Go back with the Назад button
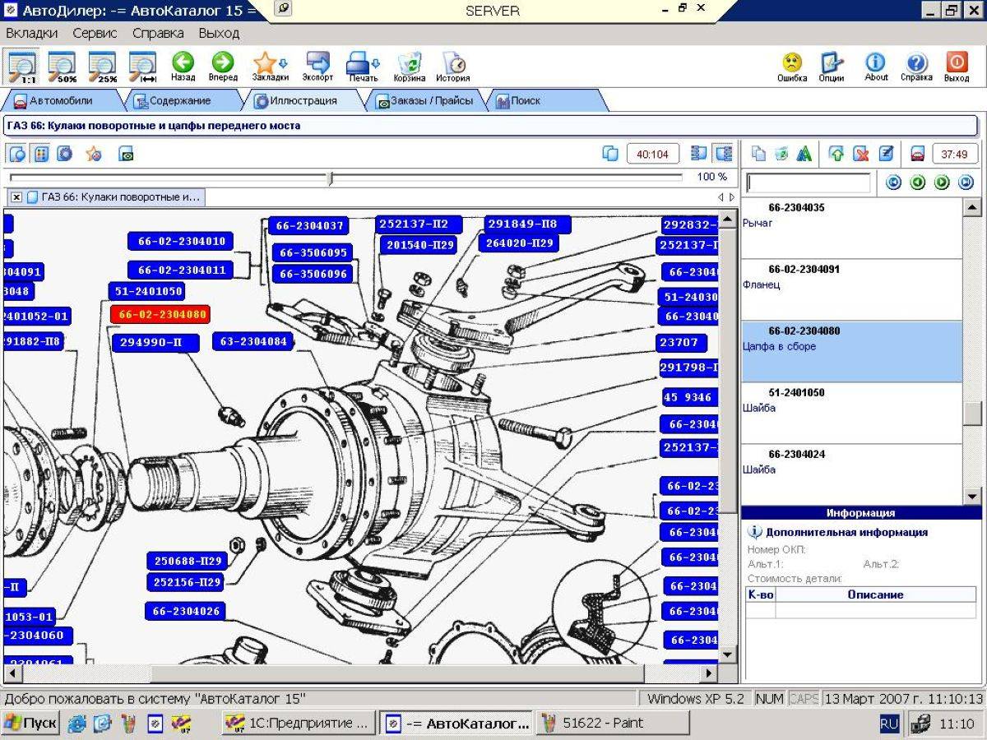Screen dimensions: 987x740 point(183,67)
